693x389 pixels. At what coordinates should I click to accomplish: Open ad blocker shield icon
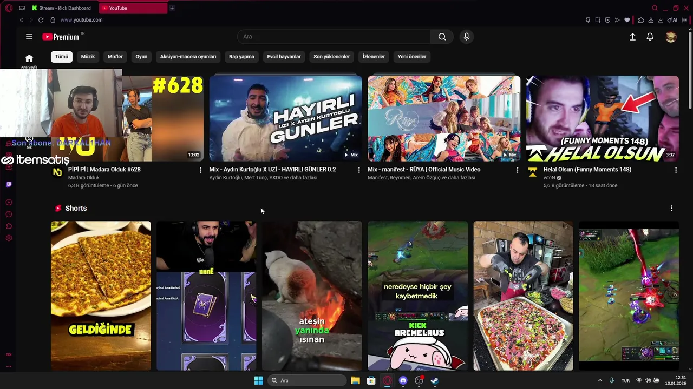tap(607, 20)
